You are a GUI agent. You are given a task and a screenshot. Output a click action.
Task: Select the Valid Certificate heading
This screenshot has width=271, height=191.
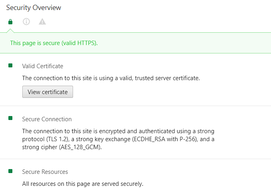(43, 66)
